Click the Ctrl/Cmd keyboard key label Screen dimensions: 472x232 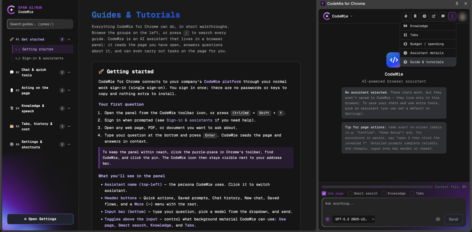click(241, 113)
